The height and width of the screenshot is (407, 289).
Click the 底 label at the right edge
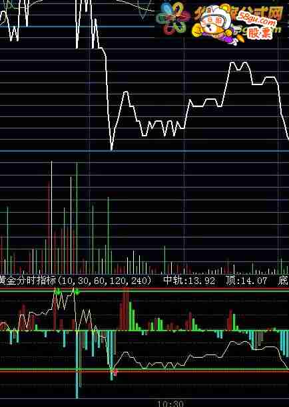(x=283, y=281)
